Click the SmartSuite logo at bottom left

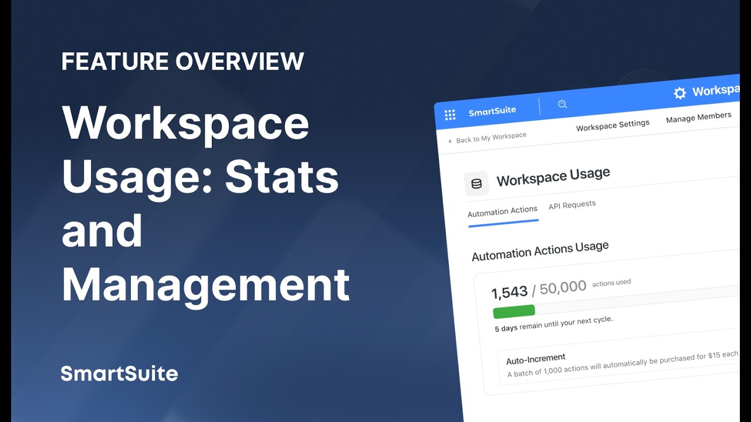click(119, 373)
